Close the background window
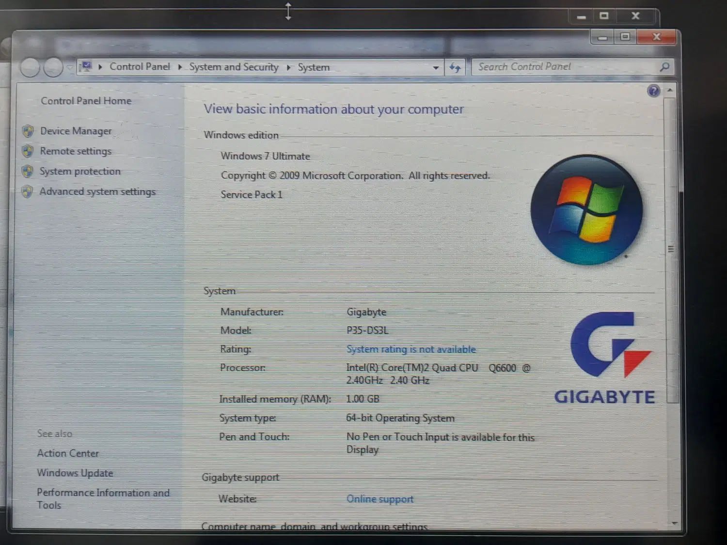This screenshot has height=545, width=727. [635, 16]
